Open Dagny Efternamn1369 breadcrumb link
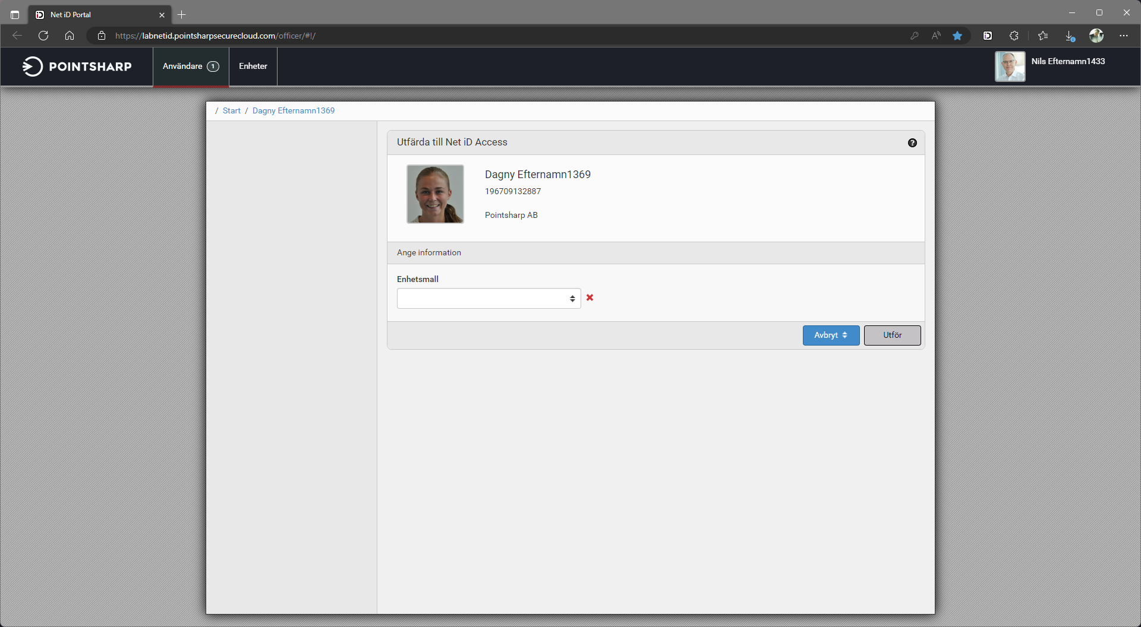Viewport: 1141px width, 627px height. click(x=293, y=111)
